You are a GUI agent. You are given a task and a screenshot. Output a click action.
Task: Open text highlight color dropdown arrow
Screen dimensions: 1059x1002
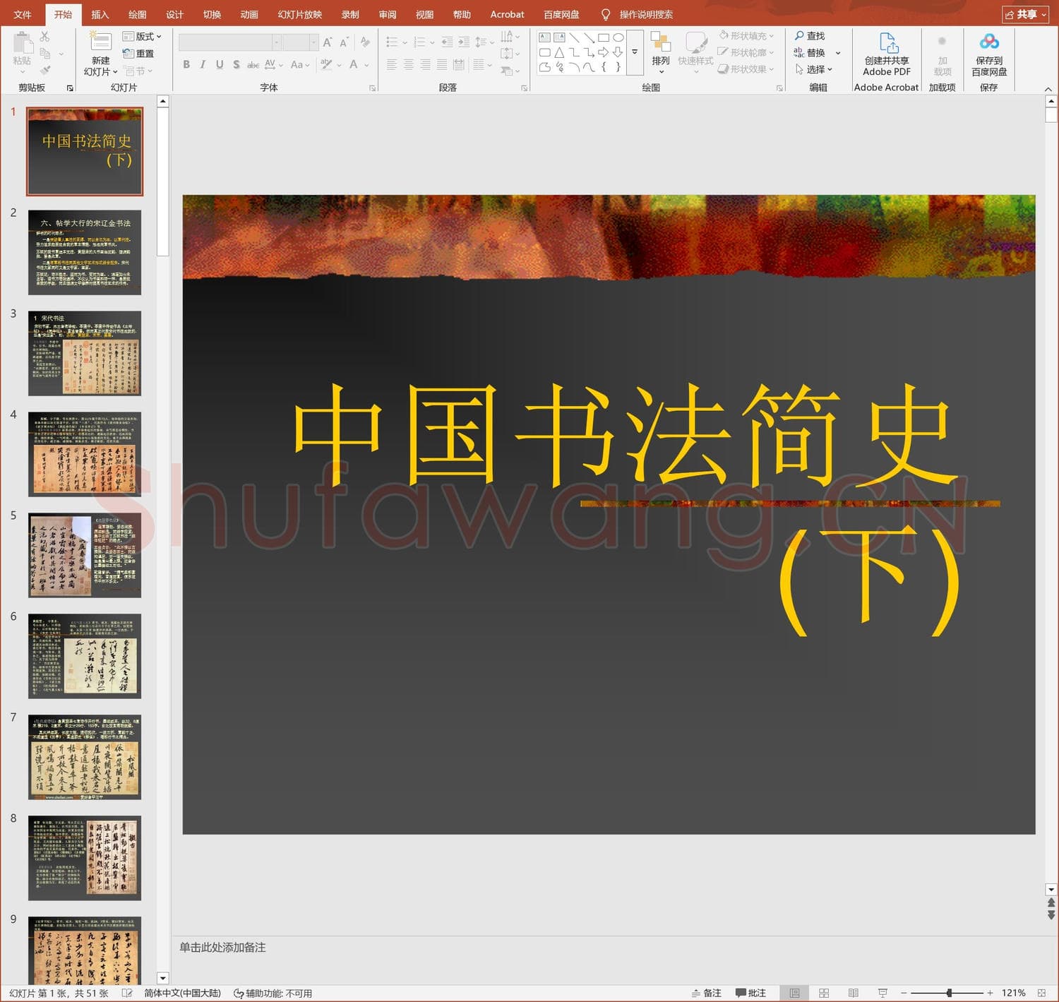pyautogui.click(x=340, y=65)
